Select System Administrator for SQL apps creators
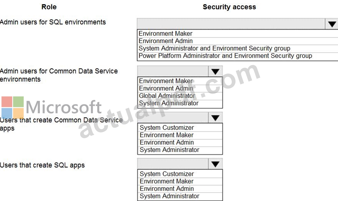 pos(180,196)
